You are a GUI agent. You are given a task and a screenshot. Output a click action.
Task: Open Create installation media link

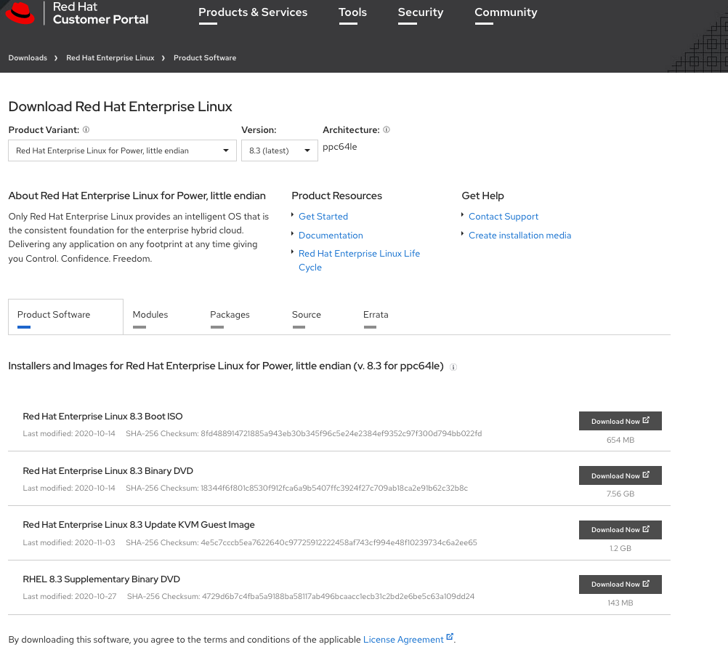coord(519,236)
